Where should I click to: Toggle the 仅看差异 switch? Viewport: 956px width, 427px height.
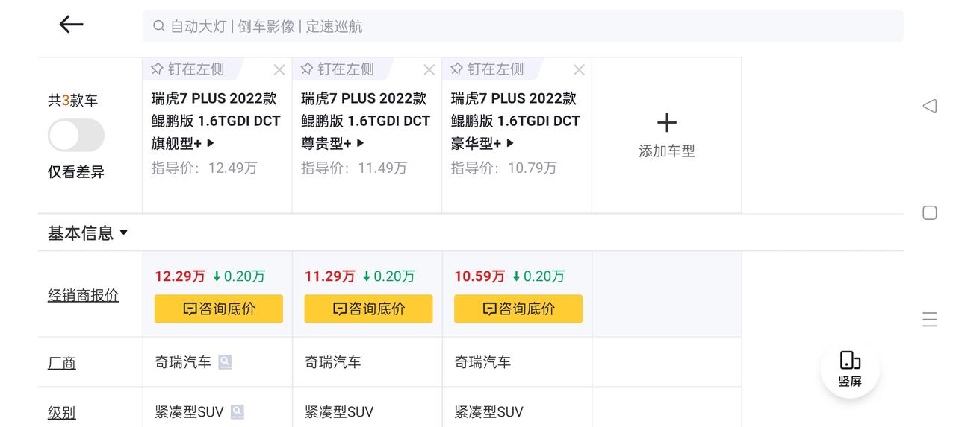pyautogui.click(x=76, y=136)
